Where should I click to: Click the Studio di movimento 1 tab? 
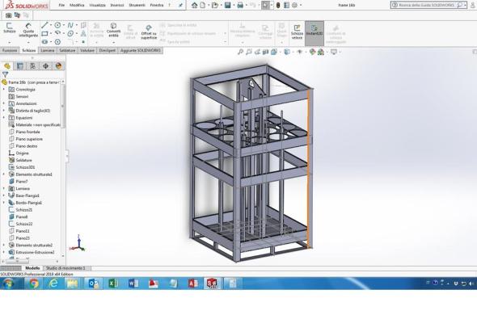coord(65,268)
